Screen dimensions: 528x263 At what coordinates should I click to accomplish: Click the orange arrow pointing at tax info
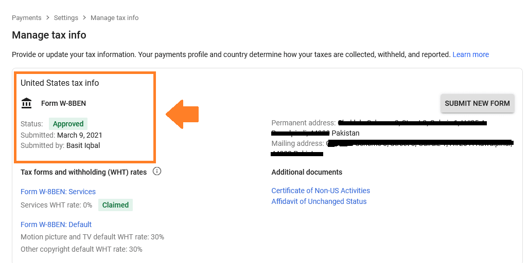pyautogui.click(x=182, y=115)
